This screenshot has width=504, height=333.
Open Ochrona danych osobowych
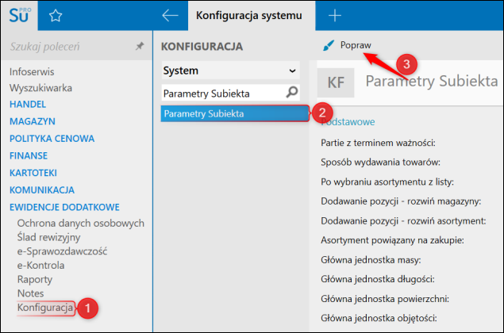[x=81, y=223]
